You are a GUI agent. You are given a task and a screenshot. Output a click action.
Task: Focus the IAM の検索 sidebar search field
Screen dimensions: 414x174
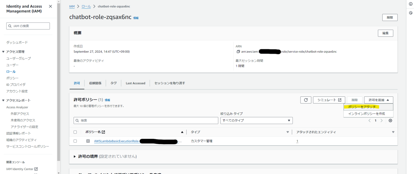pyautogui.click(x=28, y=26)
